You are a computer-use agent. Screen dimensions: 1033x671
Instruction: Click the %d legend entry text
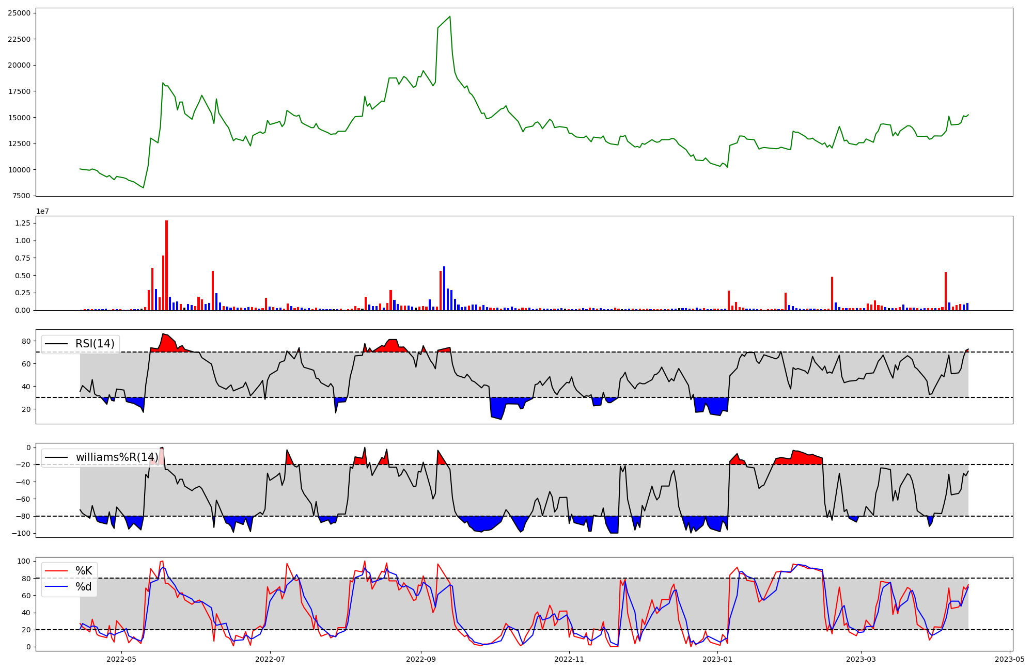[x=84, y=586]
